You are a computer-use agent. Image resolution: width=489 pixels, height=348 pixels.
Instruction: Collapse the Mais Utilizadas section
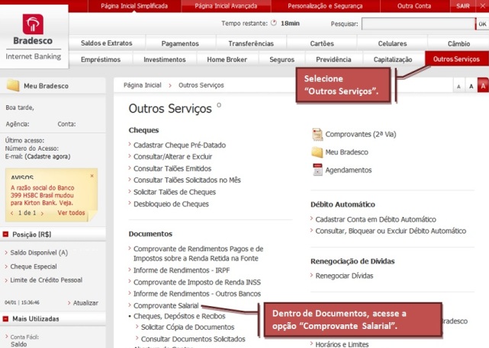point(5,319)
